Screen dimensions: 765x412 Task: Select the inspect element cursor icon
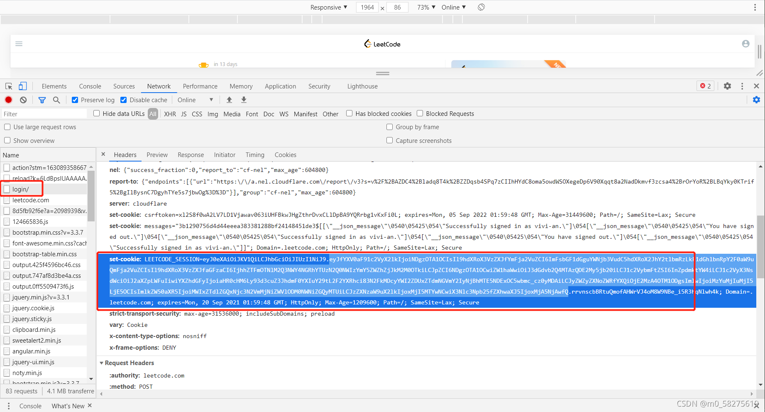point(8,86)
